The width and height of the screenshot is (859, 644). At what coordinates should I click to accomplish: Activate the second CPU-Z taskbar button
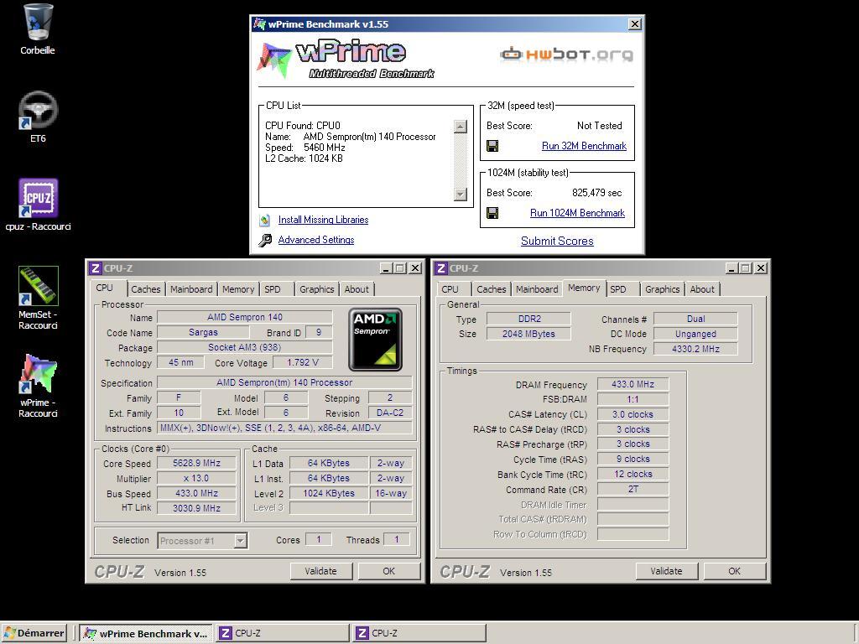419,633
